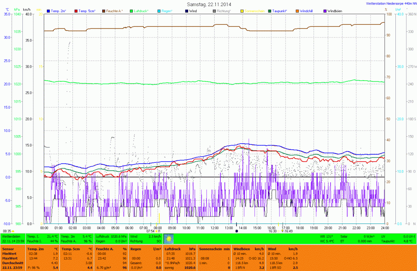This screenshot has height=271, width=417.
Task: Click the dark moon marker below time axis
Action: coord(236,231)
